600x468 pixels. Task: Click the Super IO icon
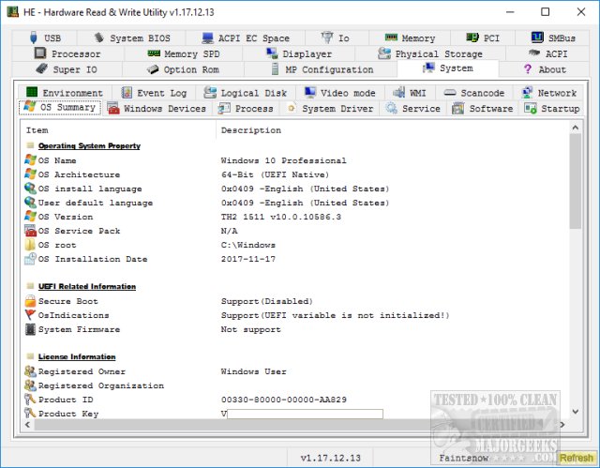(41, 68)
